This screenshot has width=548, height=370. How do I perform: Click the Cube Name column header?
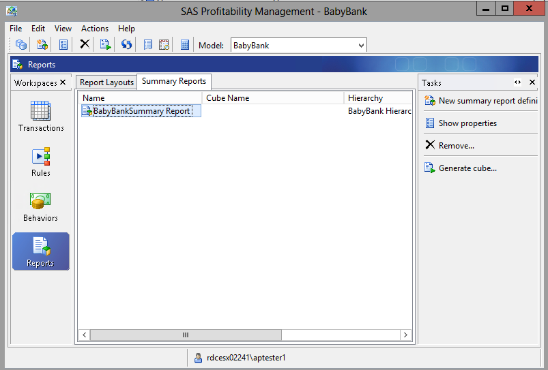[x=228, y=98]
